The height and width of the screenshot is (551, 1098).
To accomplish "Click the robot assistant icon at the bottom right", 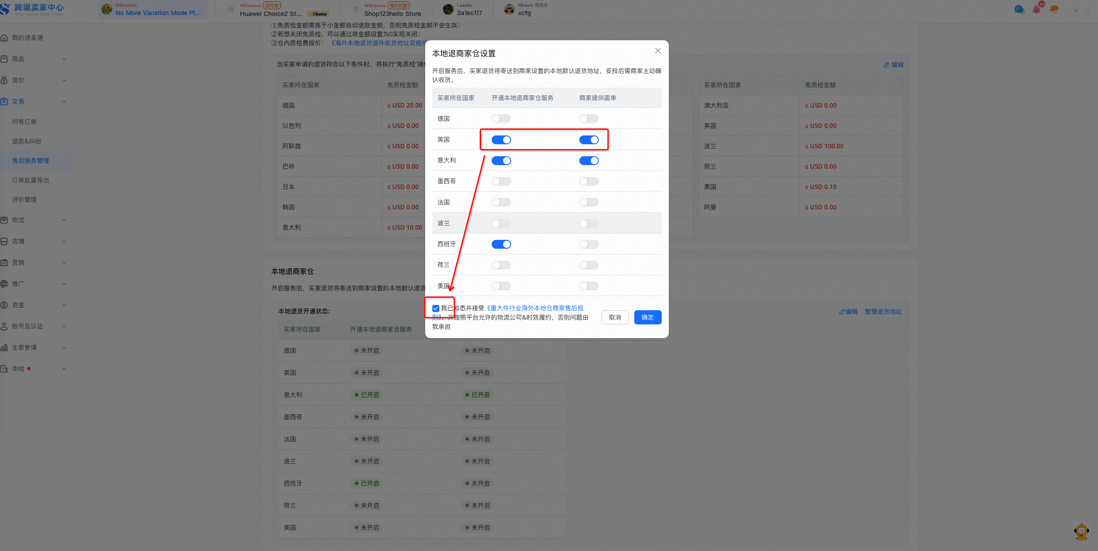I will pos(1081,531).
